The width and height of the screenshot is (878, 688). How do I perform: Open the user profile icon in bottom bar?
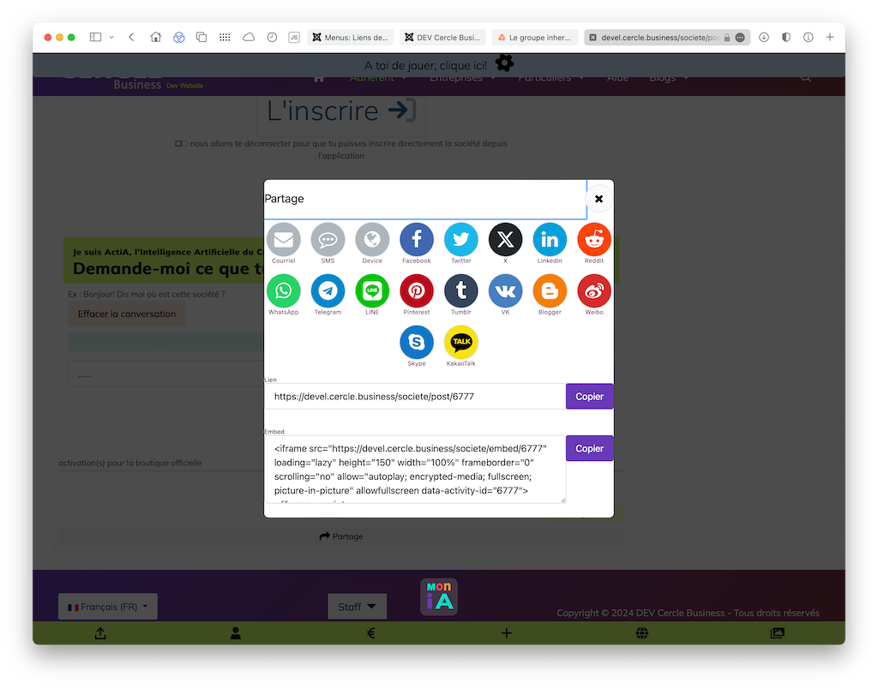(236, 633)
